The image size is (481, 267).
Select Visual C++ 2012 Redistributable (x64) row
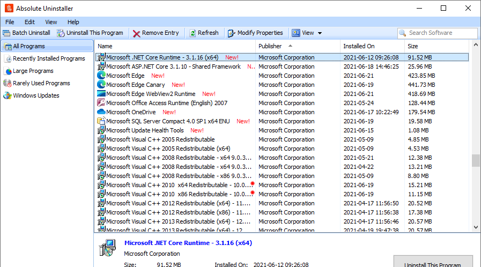tap(282, 203)
